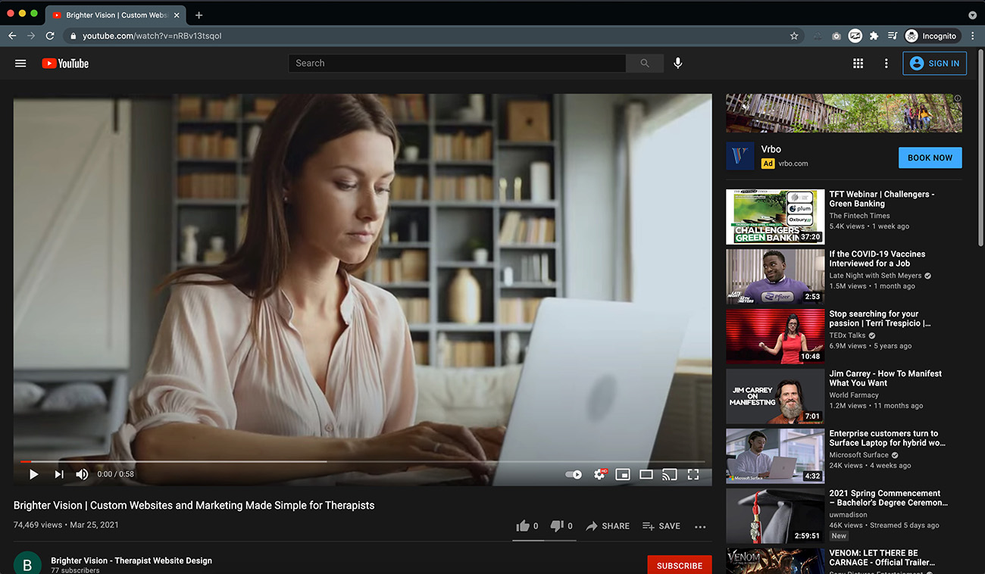985x574 pixels.
Task: Start voice search with the microphone
Action: tap(678, 63)
